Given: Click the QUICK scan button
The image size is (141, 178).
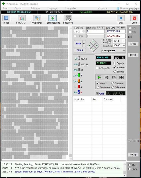Looking at the screenshot, I should [x=80, y=50].
